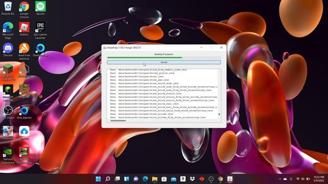328x184 pixels.
Task: Open Dropbox from the taskbar
Action: tap(192, 179)
